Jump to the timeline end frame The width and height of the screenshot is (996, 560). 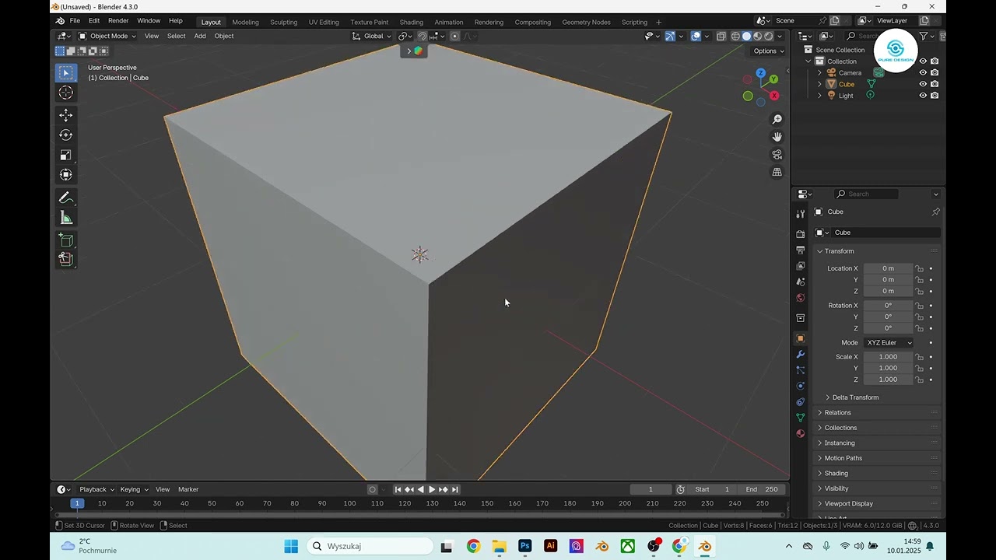coord(455,489)
